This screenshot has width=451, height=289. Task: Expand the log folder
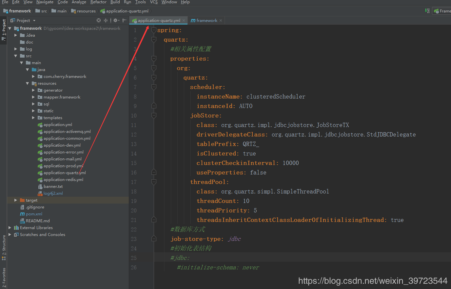15,49
